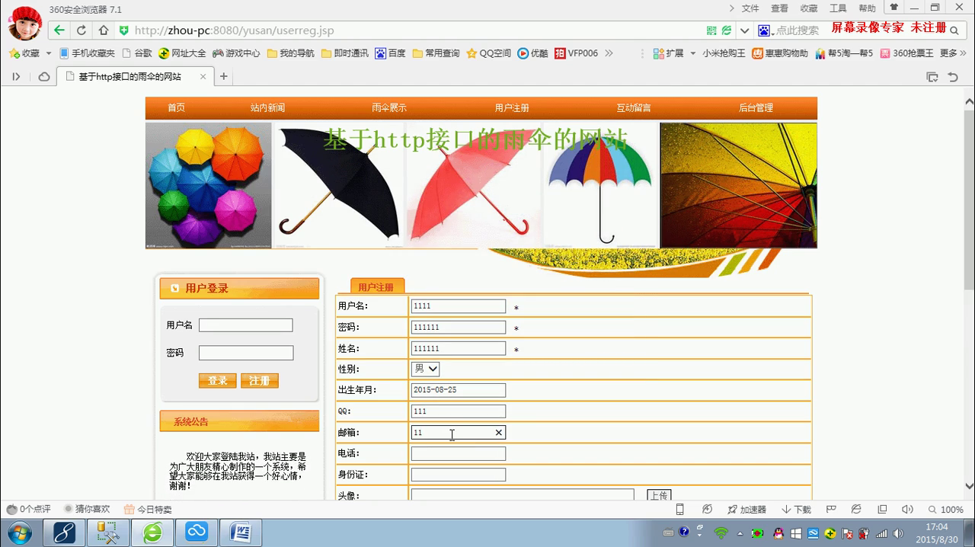Click the 注册 button in login panel
This screenshot has height=547, width=975.
(x=260, y=381)
